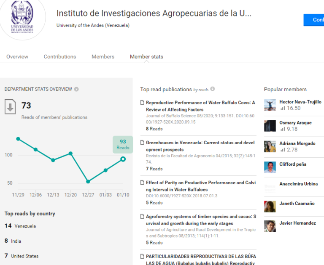Screen dimensions: 324x265
Task: Select the 01/10 data point on reads chart
Action: pos(123,159)
